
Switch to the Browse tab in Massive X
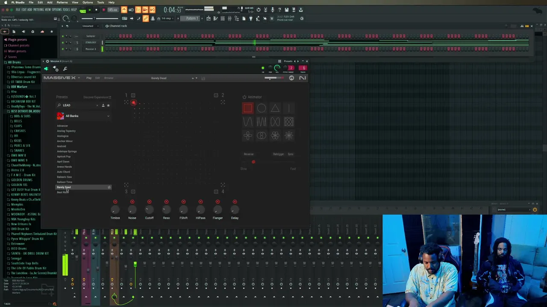tap(109, 78)
